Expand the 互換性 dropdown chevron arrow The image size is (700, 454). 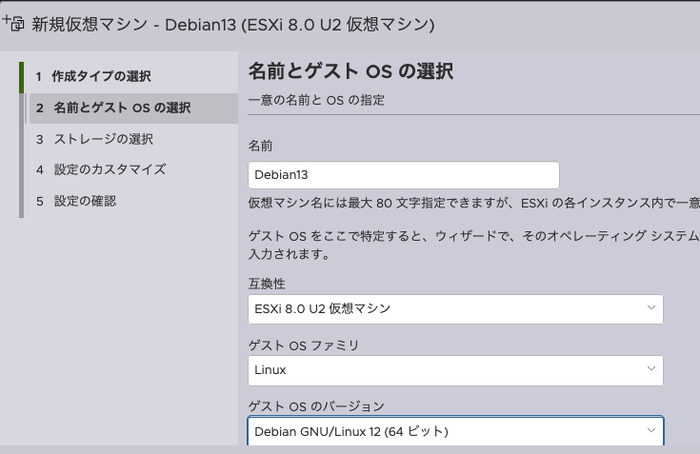point(651,307)
